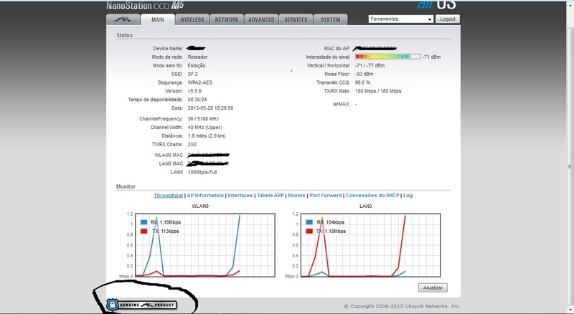Click the noise floor value -93 dBm
This screenshot has width=574, height=314.
pyautogui.click(x=364, y=74)
